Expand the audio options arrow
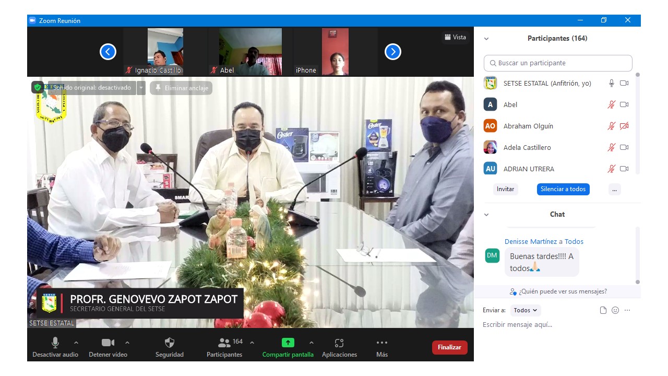 [76, 343]
